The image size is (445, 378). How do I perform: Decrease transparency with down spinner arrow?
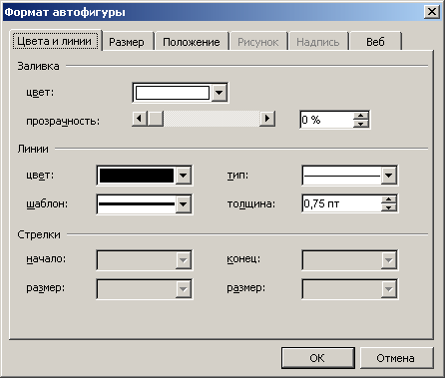pos(361,124)
